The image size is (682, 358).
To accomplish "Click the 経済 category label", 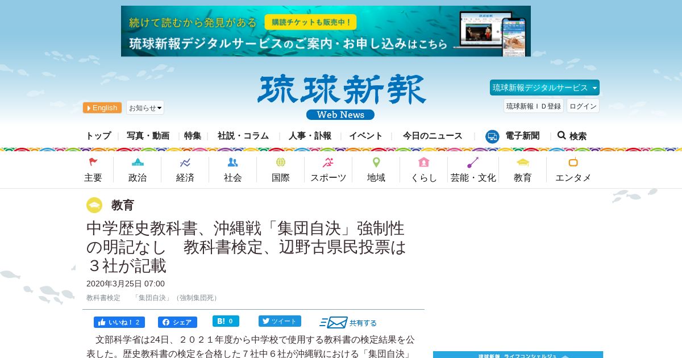I will coord(185,178).
